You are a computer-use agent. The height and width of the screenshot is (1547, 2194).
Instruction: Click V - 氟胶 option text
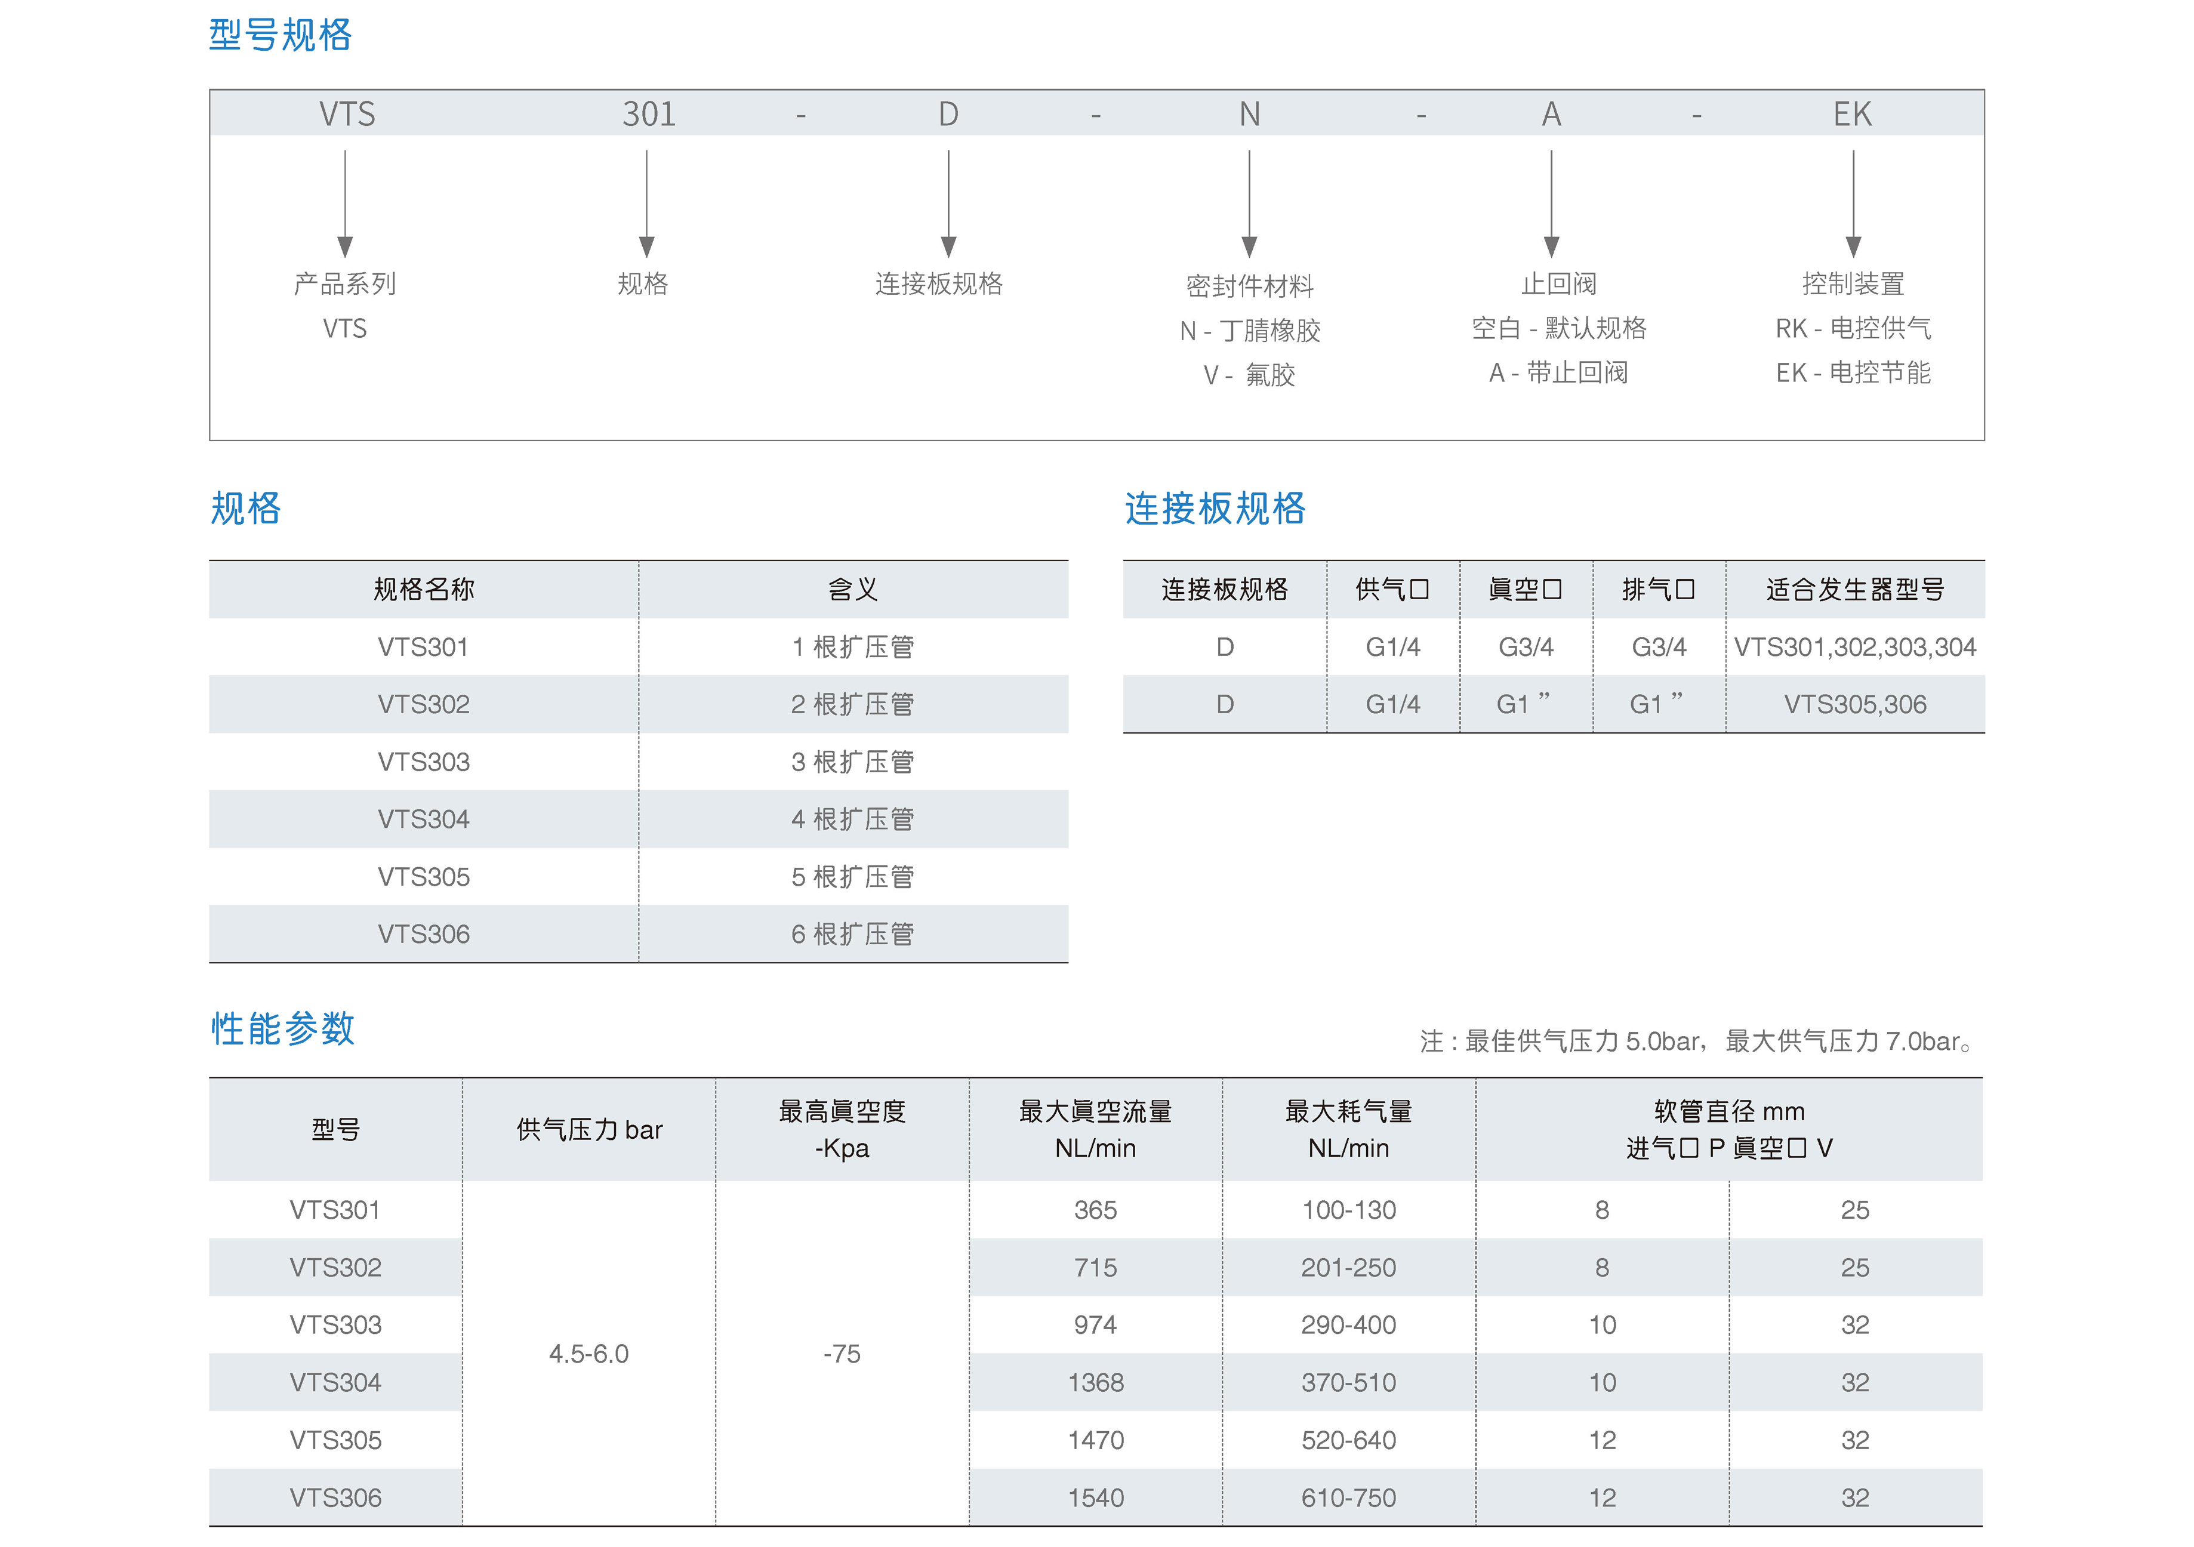[1249, 375]
